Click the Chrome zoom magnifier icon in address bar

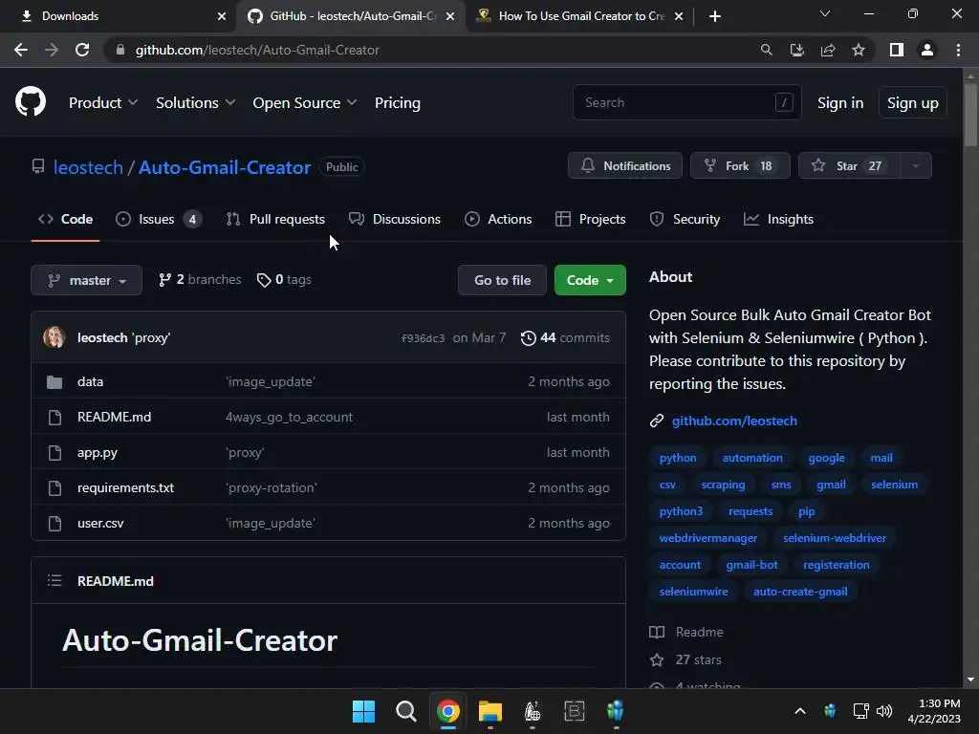tap(766, 50)
